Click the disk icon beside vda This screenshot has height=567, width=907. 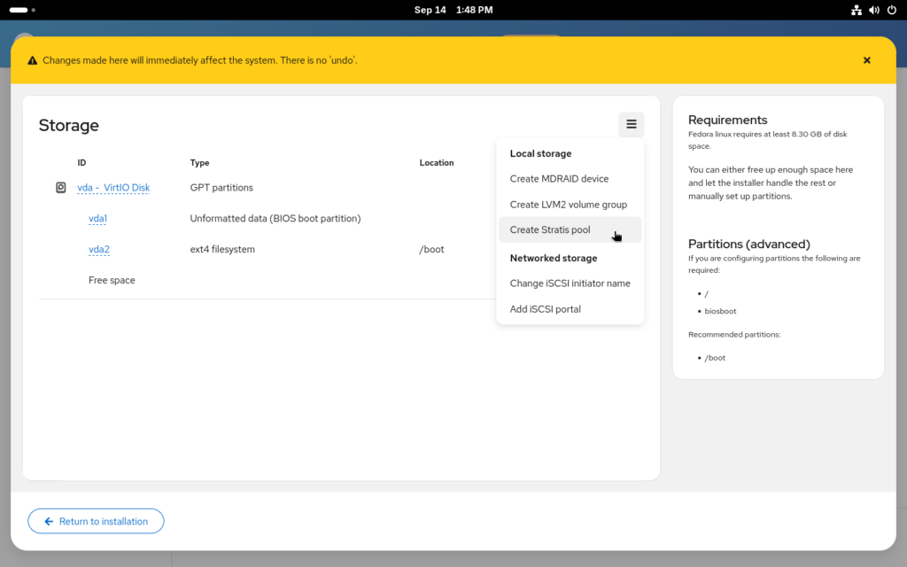(61, 188)
